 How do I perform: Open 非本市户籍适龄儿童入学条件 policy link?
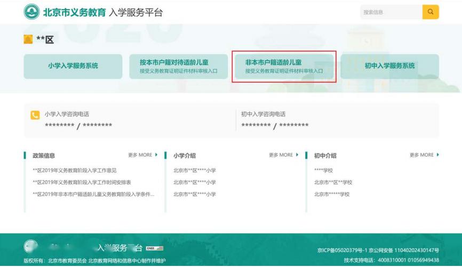tap(93, 195)
